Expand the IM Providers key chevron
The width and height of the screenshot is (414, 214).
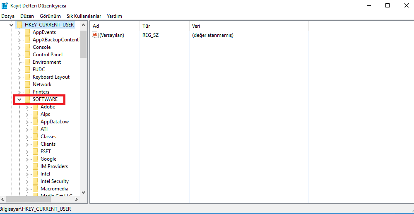coord(27,166)
